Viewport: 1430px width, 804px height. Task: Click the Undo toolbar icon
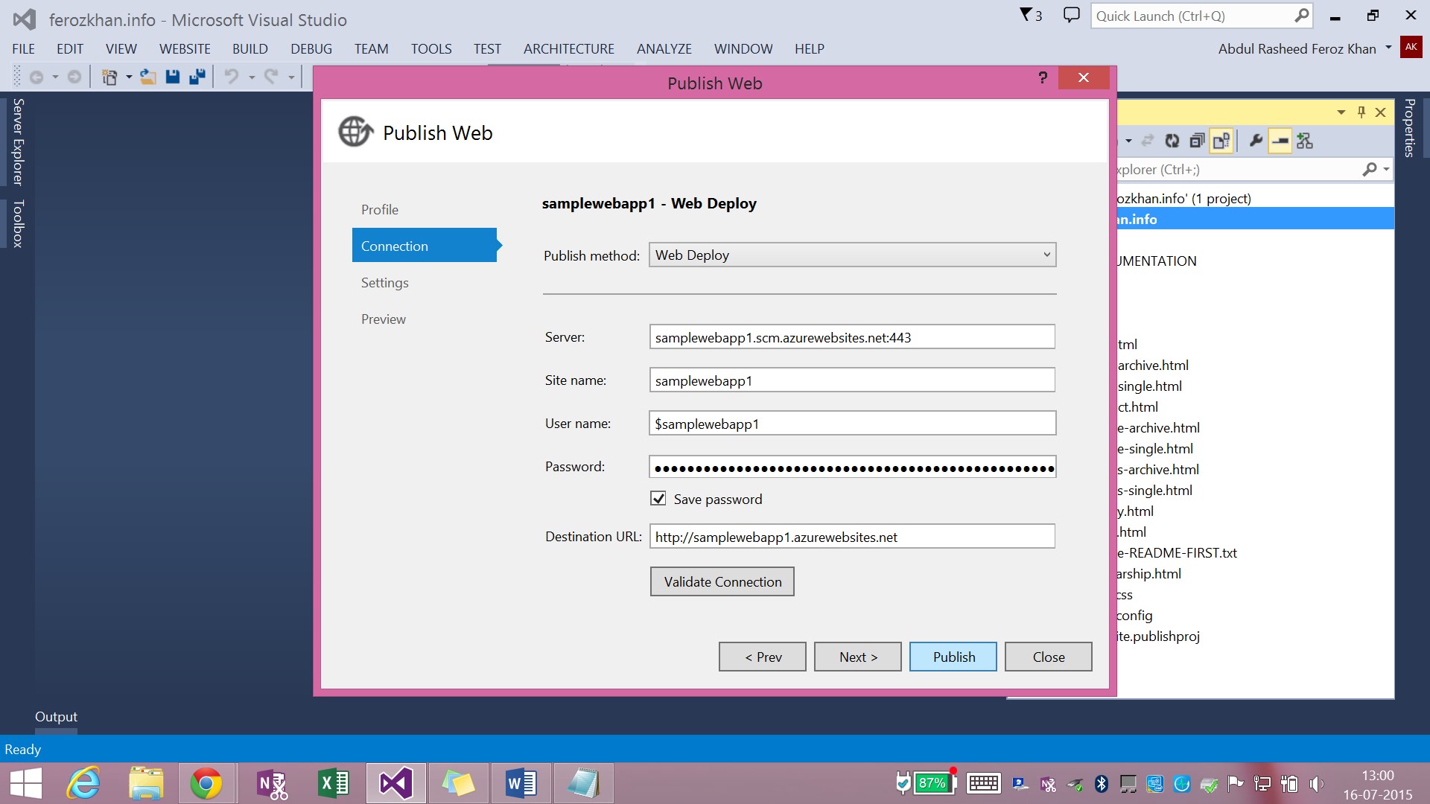(232, 77)
